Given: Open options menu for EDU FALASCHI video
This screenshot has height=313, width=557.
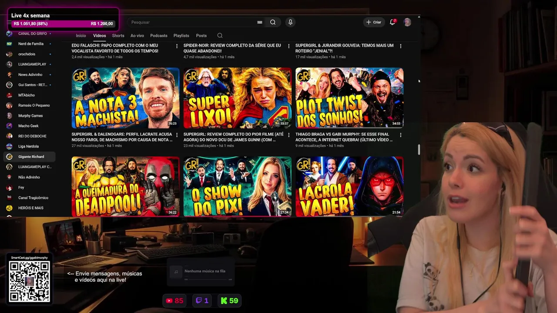Looking at the screenshot, I should point(177,46).
